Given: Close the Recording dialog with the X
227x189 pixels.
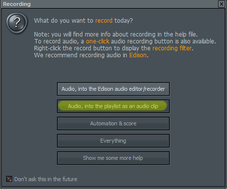Looking at the screenshot, I should [222, 4].
